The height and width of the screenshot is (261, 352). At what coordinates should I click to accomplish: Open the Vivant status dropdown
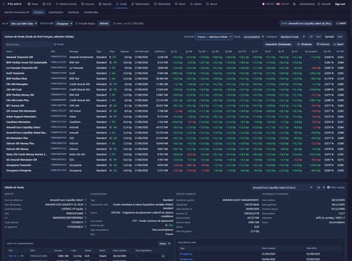coord(164,244)
